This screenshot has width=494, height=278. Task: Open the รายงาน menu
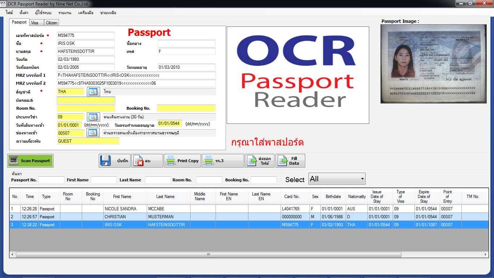click(65, 13)
